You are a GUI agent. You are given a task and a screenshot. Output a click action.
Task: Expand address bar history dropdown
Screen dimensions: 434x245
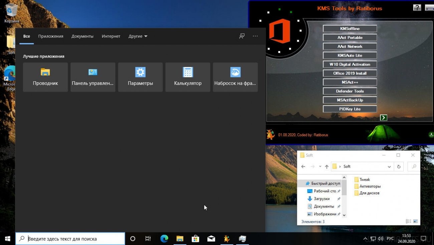pyautogui.click(x=389, y=167)
